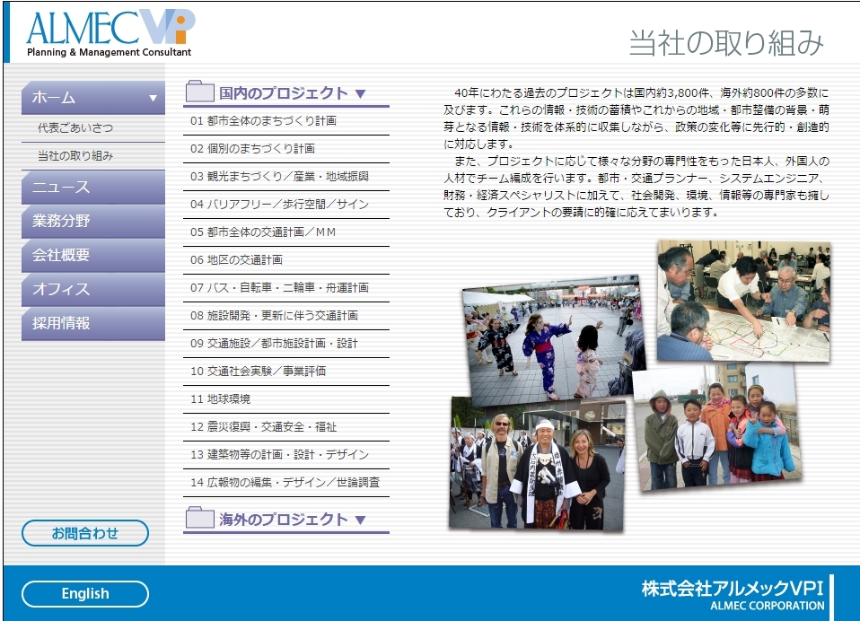
Task: Click festival dancers in kimono photo
Action: [554, 338]
